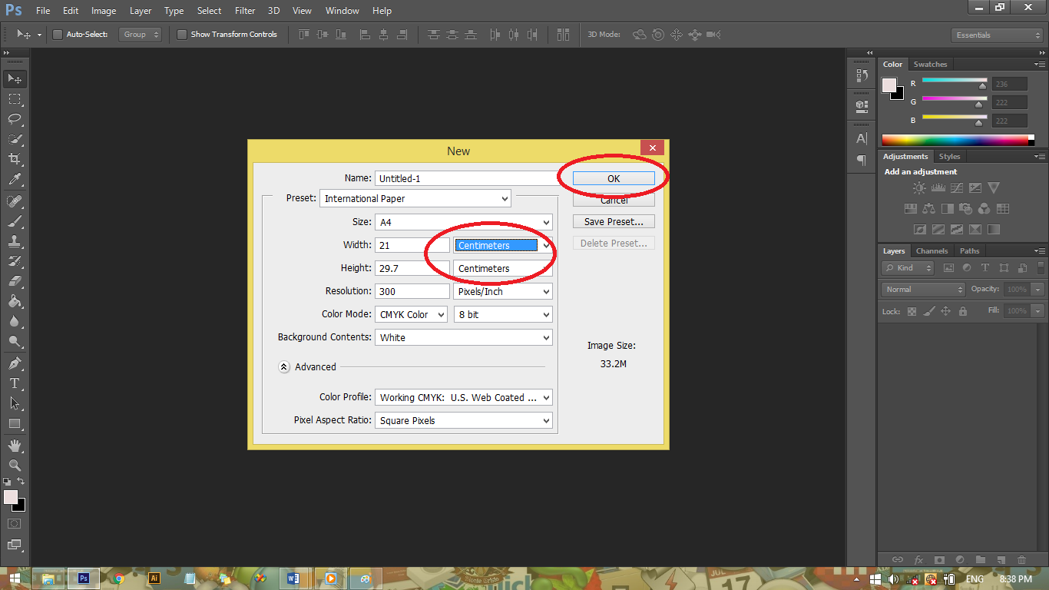Open the Height units dropdown

[x=503, y=268]
